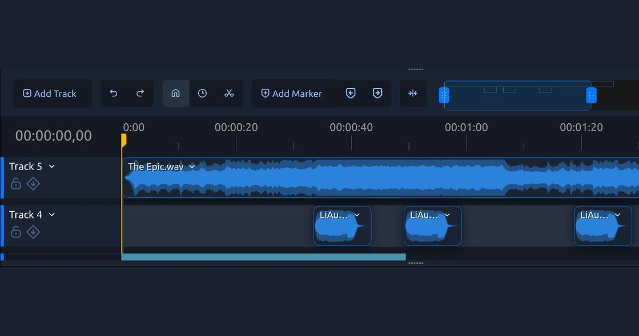The image size is (639, 336).
Task: Select the clock timing tool
Action: (x=202, y=94)
